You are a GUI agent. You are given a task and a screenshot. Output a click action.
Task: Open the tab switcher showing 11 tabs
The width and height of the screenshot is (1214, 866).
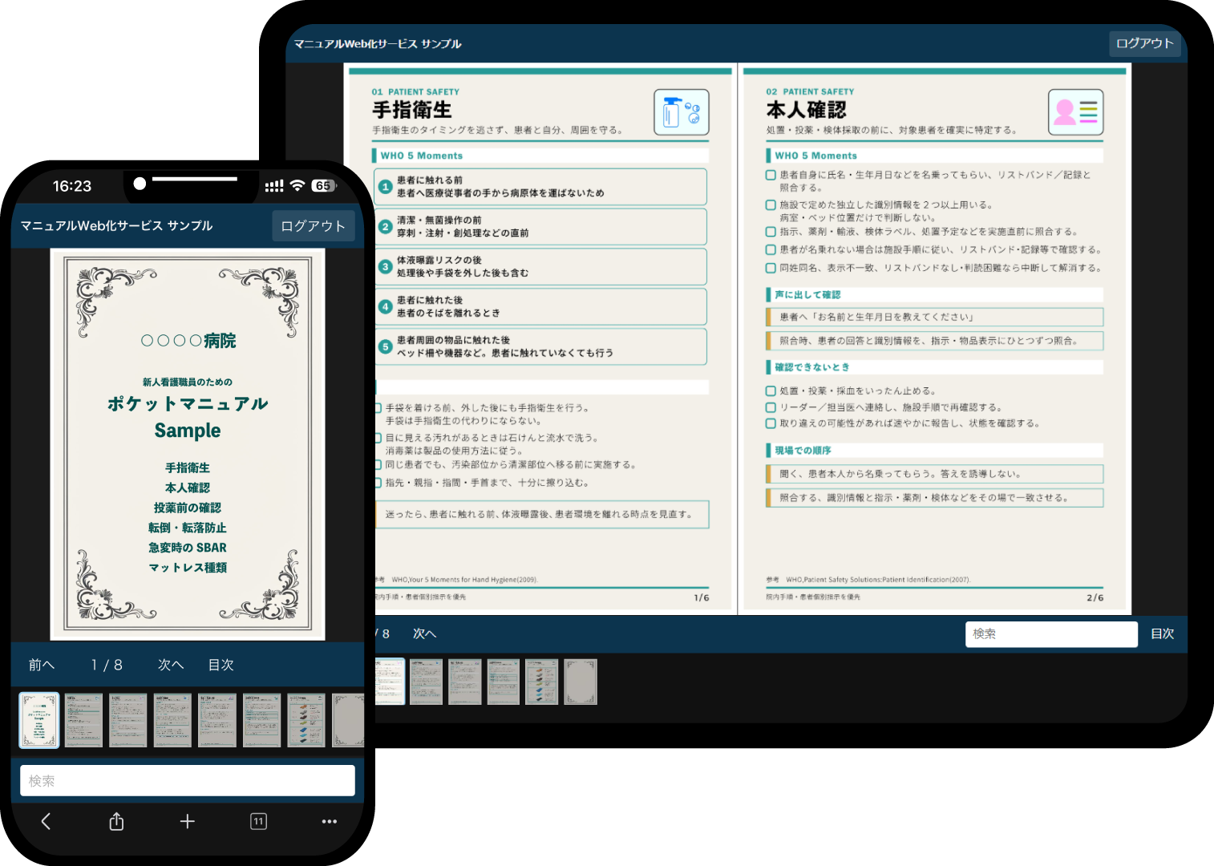point(258,821)
